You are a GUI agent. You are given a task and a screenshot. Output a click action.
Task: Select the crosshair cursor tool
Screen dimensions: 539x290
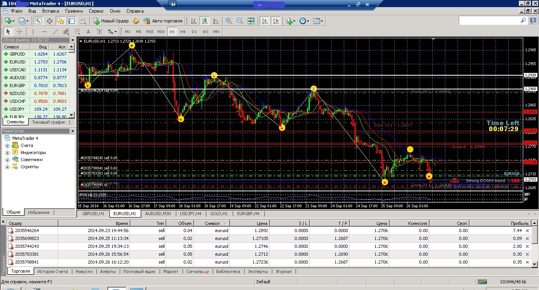coord(19,32)
